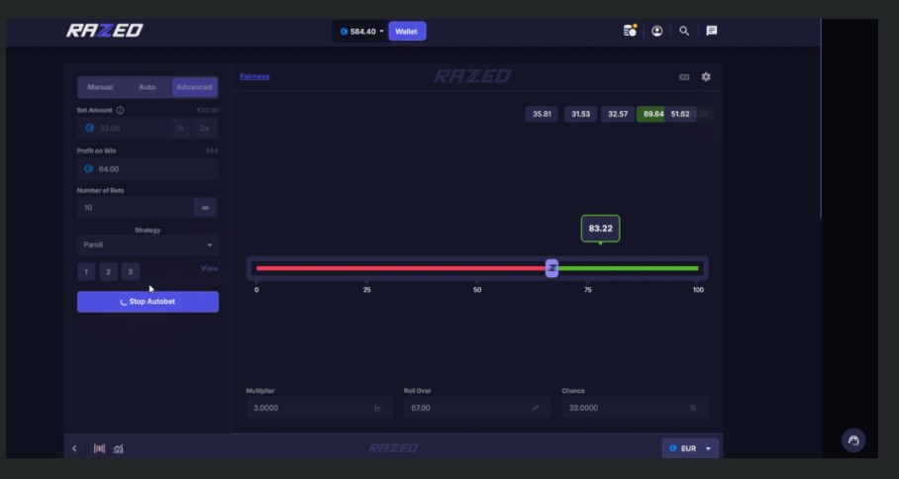This screenshot has width=899, height=479.
Task: Switch to the Auto tab
Action: click(x=148, y=87)
